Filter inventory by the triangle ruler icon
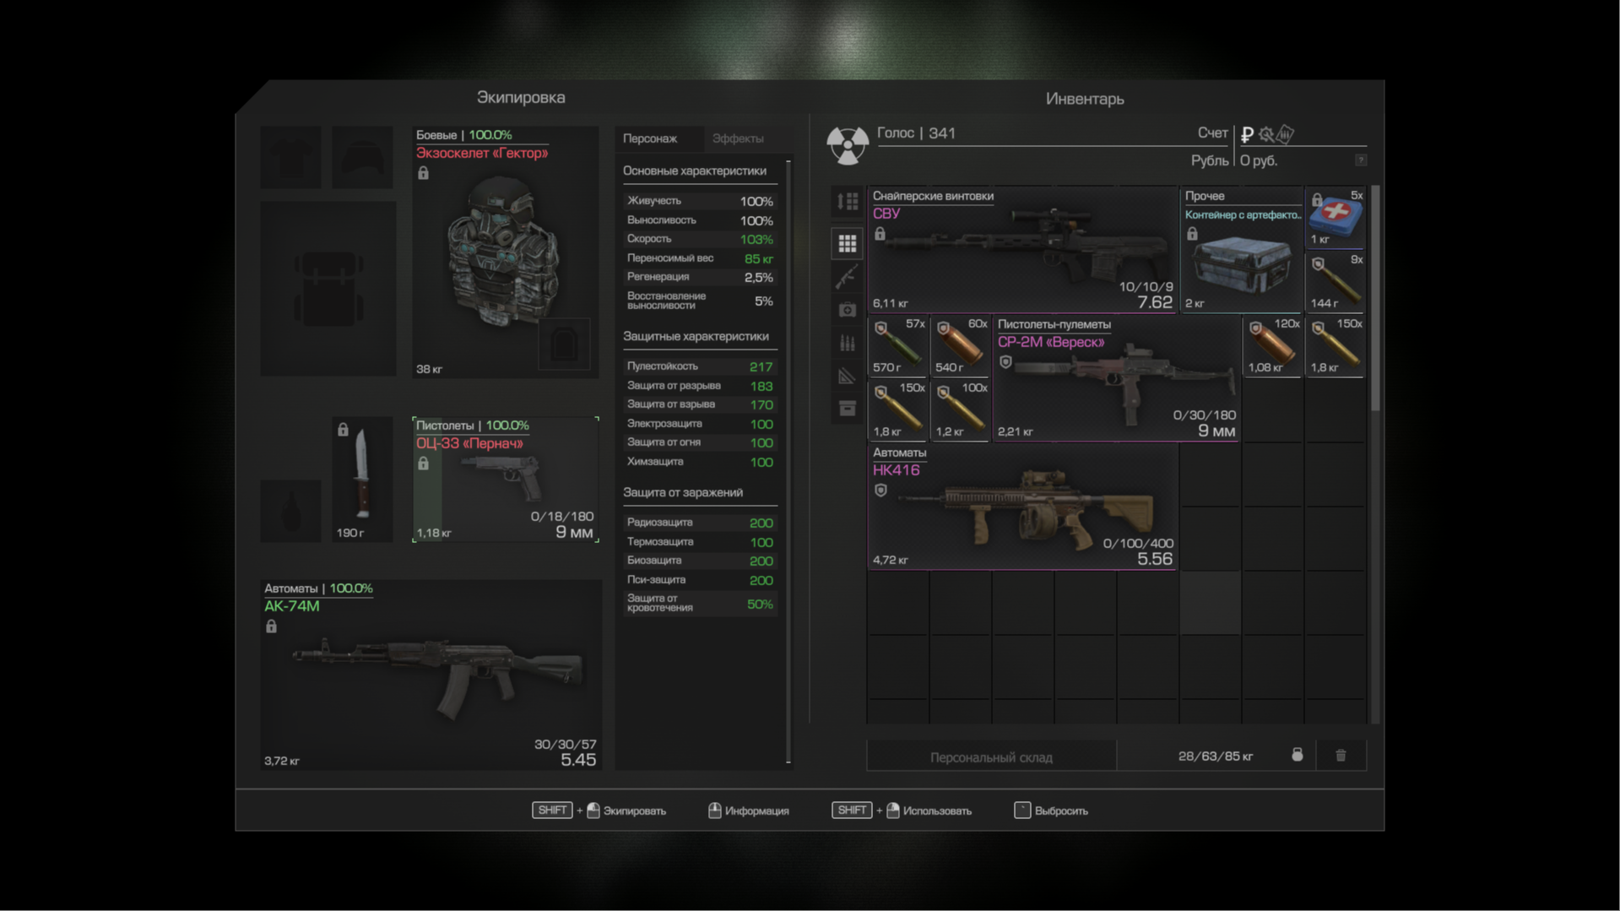 [848, 376]
